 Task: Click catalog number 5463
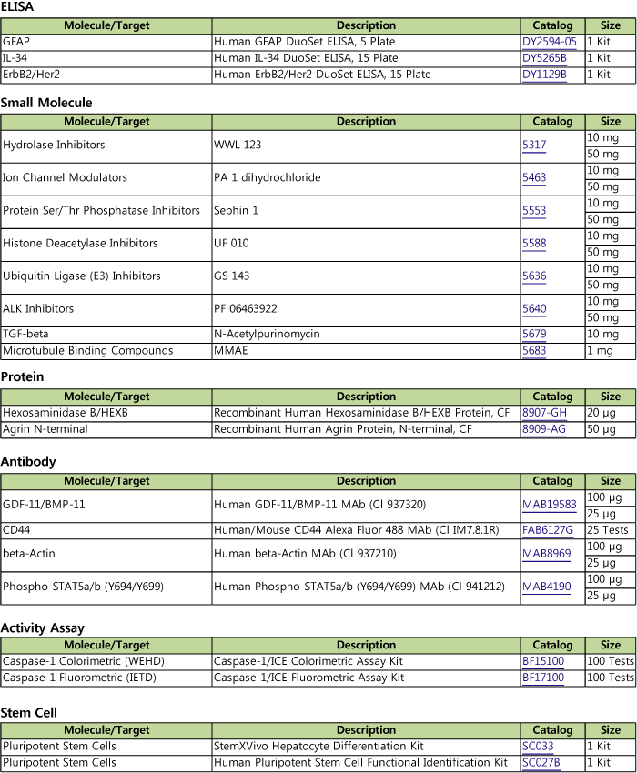(x=534, y=177)
